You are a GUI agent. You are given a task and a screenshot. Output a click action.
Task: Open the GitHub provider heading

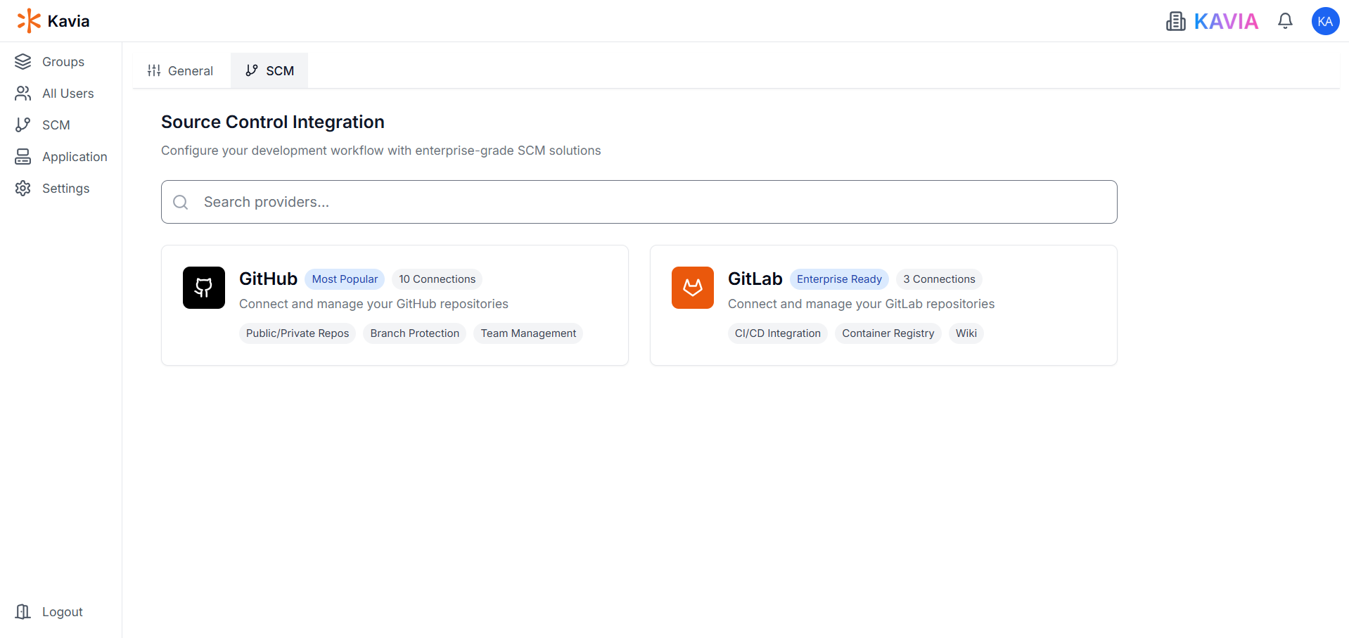point(268,279)
